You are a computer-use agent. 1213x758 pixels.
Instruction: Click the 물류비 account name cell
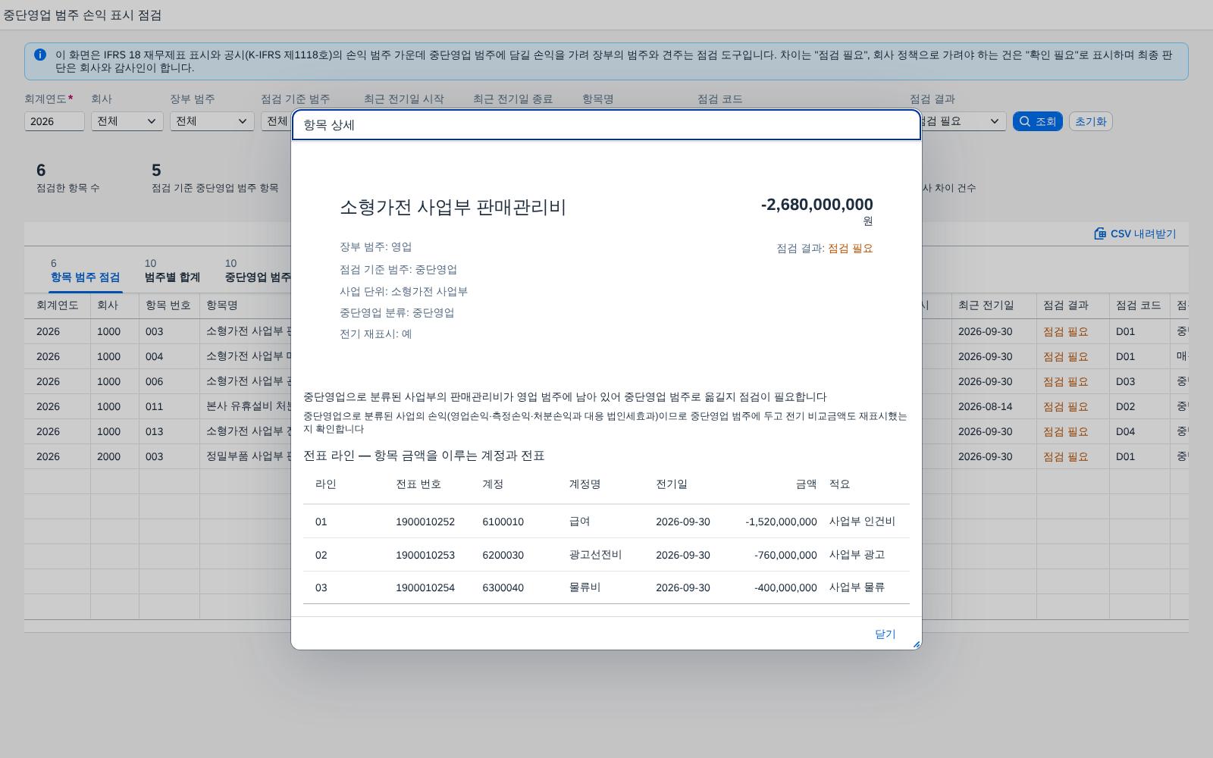(x=585, y=587)
